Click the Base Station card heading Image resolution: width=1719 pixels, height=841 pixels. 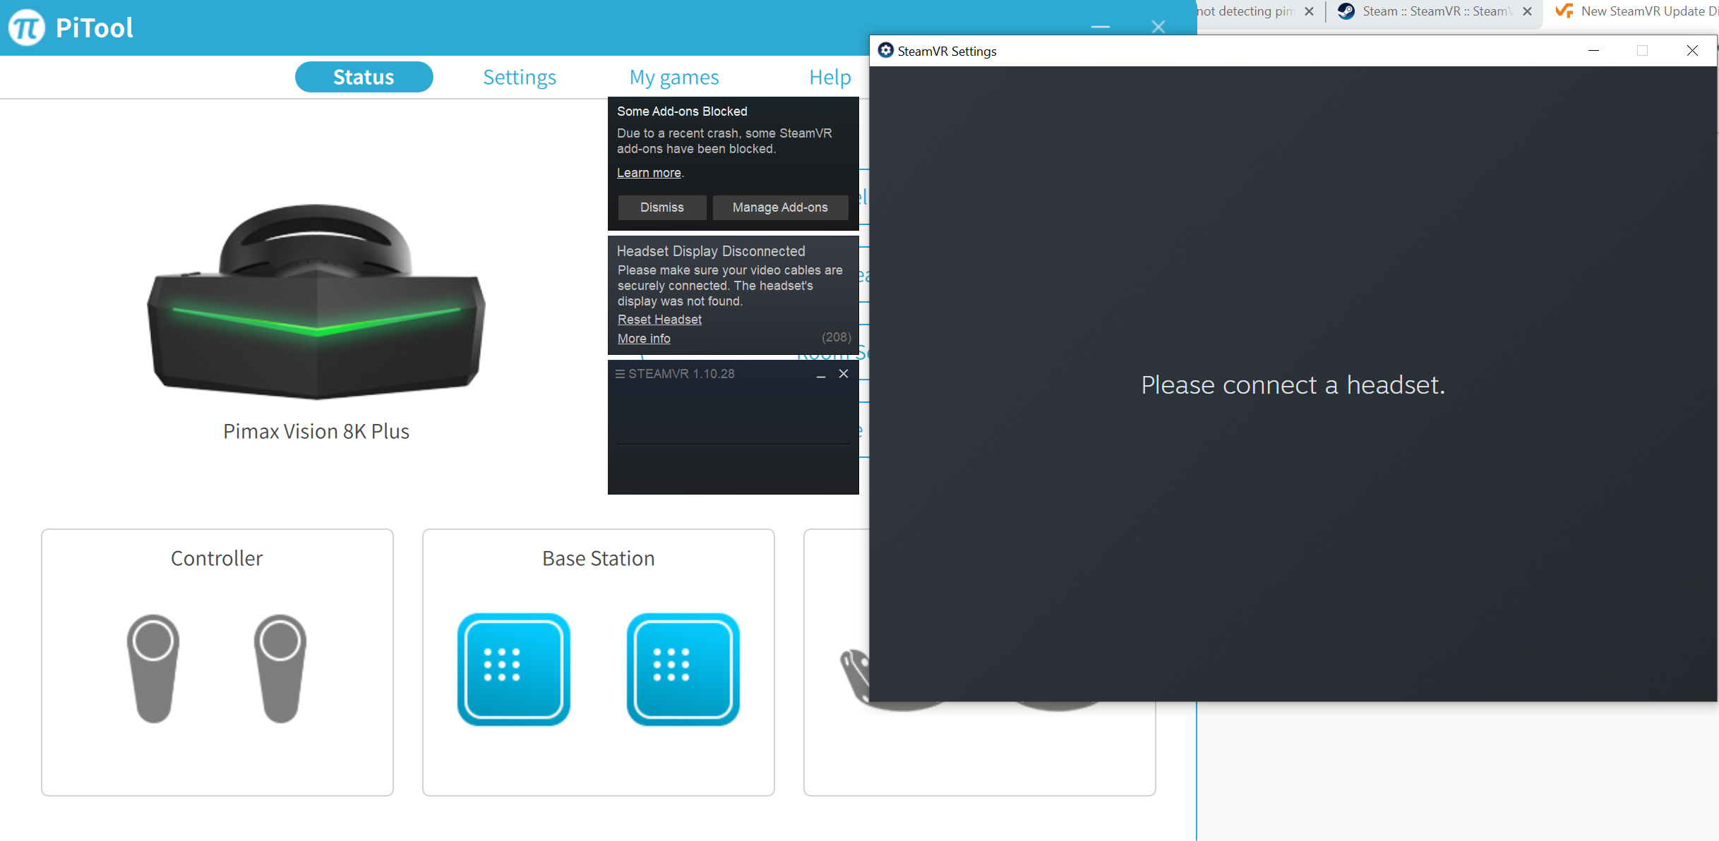599,558
